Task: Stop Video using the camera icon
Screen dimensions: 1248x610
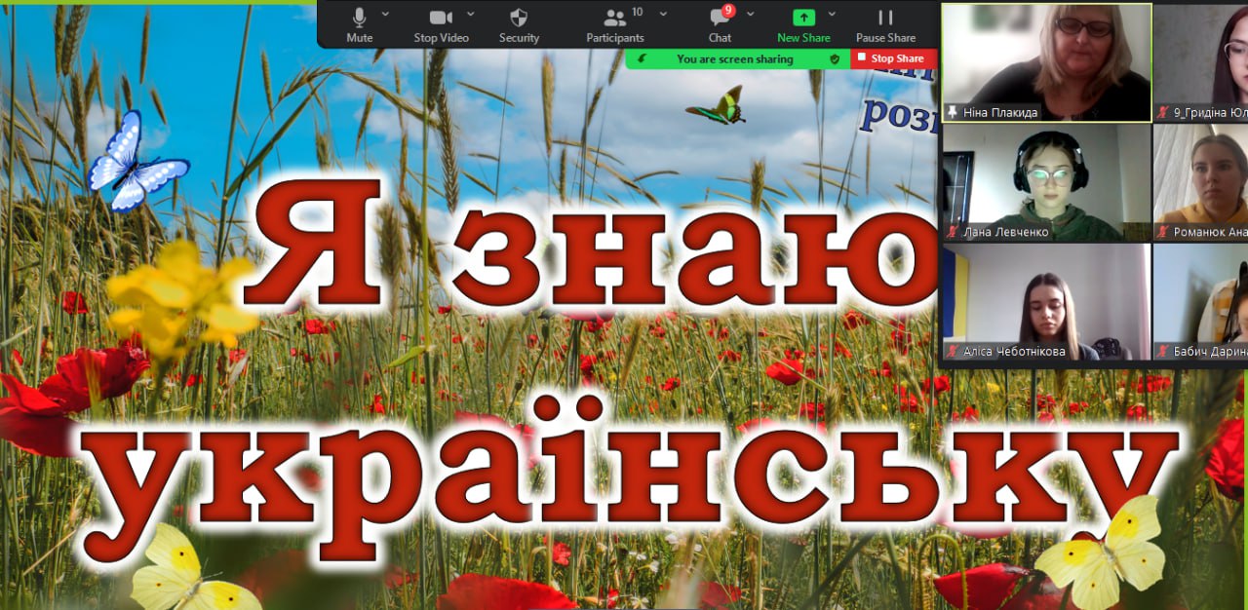Action: [x=441, y=23]
